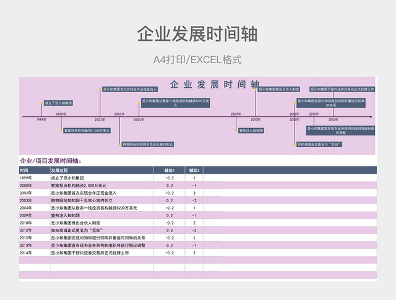Click the 辅助1 value in the 1999年 row

point(170,178)
